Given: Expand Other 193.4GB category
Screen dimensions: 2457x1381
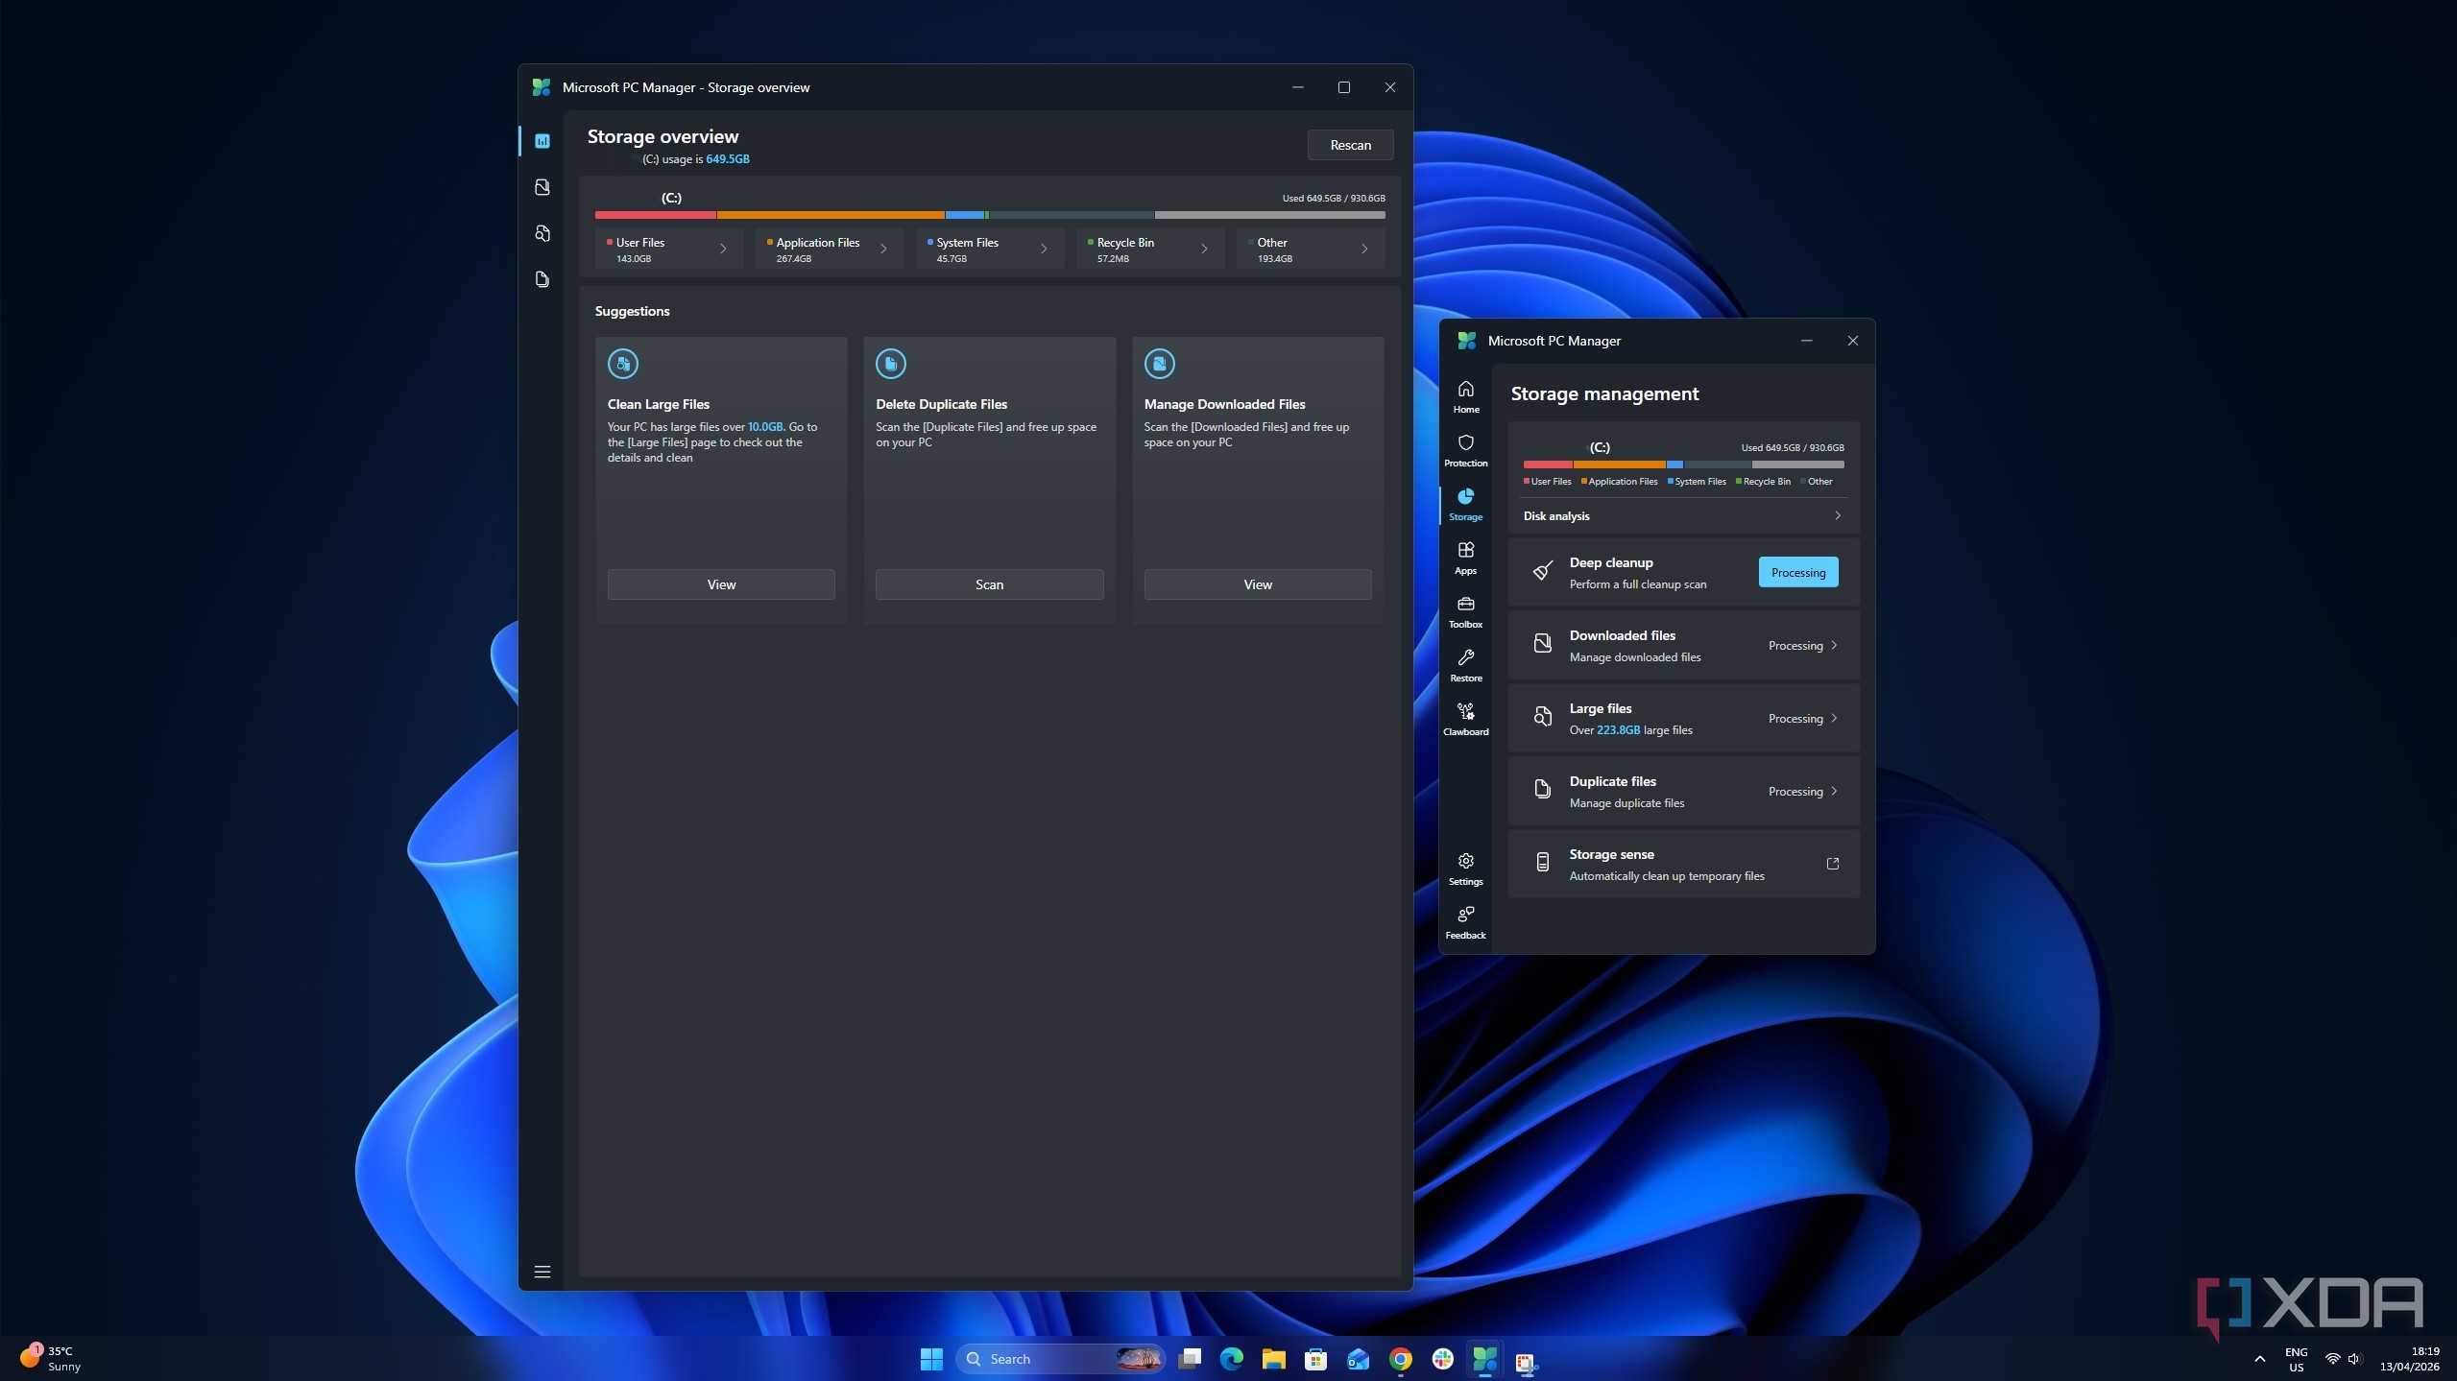Looking at the screenshot, I should click(x=1311, y=250).
